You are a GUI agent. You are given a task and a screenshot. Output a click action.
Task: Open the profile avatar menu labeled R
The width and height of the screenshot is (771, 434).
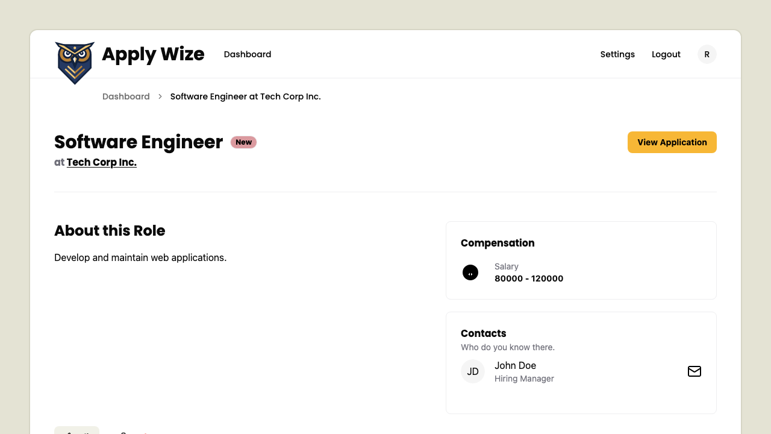point(707,54)
